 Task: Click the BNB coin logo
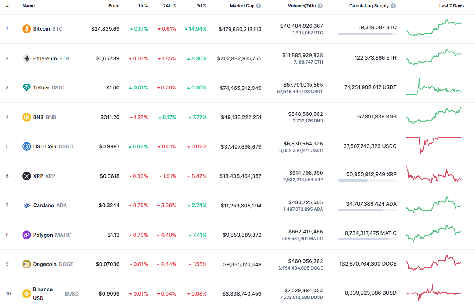[26, 117]
